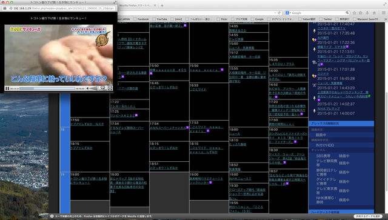Image resolution: width=388 pixels, height=220 pixels.
Task: Click the icon beside 2015-01-21 16:45:28 entry
Action: pyautogui.click(x=314, y=76)
